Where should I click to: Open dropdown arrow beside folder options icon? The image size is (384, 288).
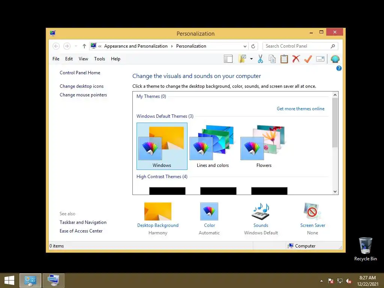251,59
